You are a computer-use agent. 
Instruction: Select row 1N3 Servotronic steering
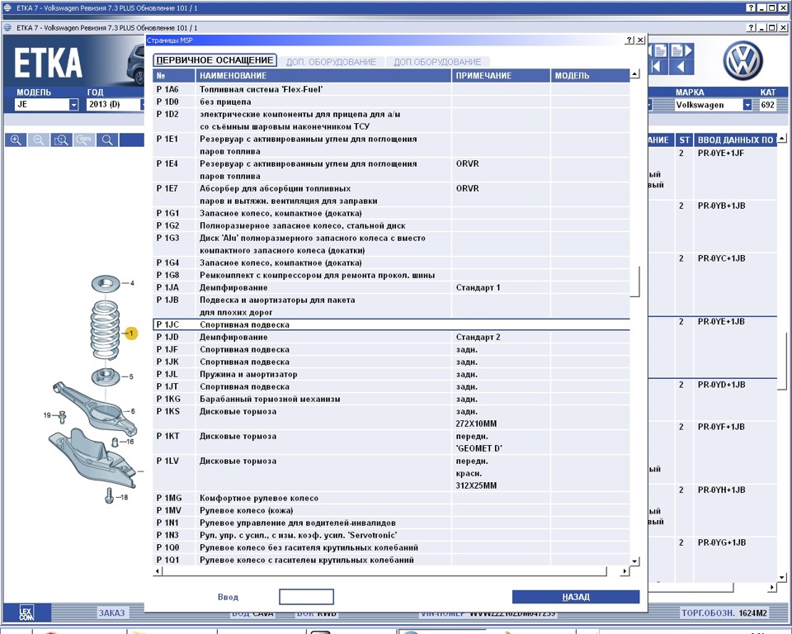pyautogui.click(x=391, y=536)
